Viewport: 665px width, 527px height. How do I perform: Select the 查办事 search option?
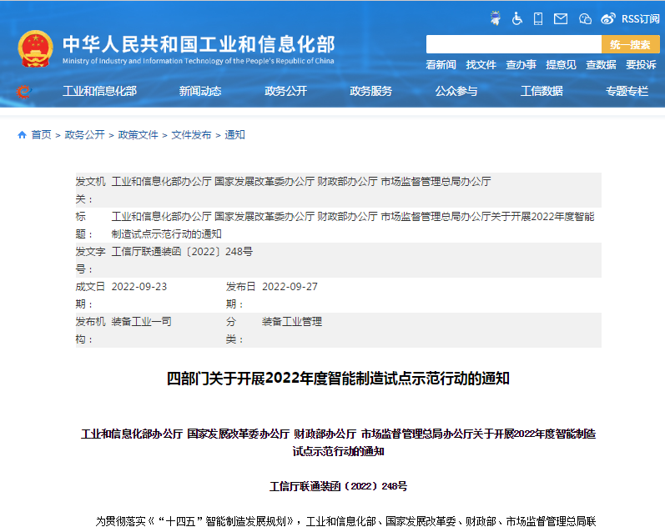(521, 65)
